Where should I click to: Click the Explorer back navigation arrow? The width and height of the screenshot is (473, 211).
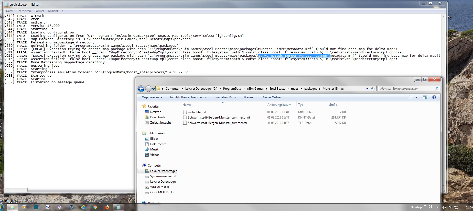point(141,89)
